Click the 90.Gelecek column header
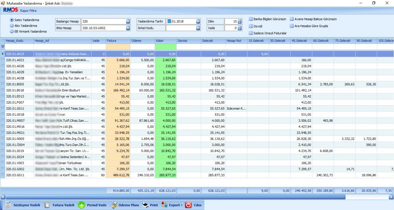The image size is (394, 210). (366, 41)
